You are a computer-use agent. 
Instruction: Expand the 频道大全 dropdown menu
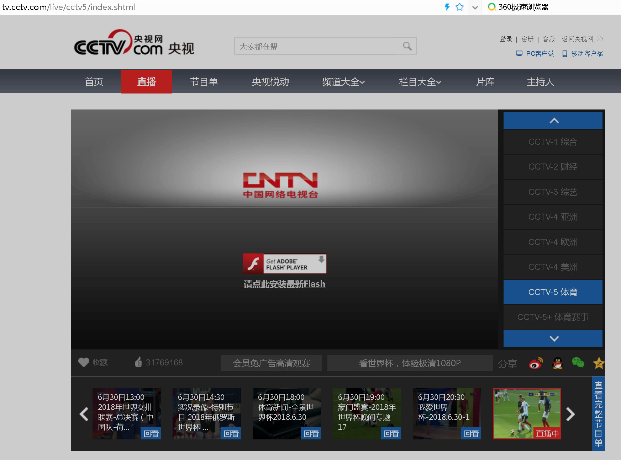point(343,82)
